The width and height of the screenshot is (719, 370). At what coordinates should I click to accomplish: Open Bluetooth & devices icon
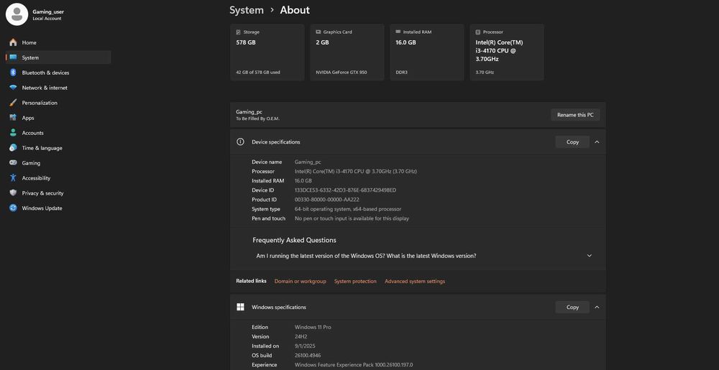(13, 73)
